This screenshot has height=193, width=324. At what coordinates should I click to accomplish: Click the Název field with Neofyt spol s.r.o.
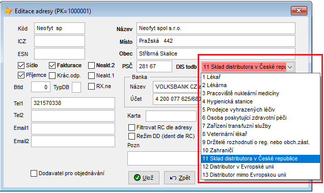[215, 29]
